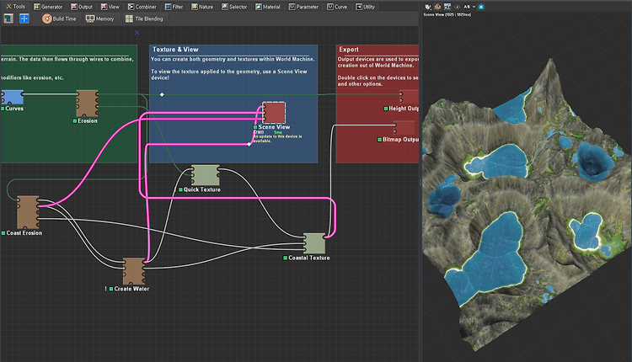
Task: Open the Selector device tab
Action: tap(234, 7)
